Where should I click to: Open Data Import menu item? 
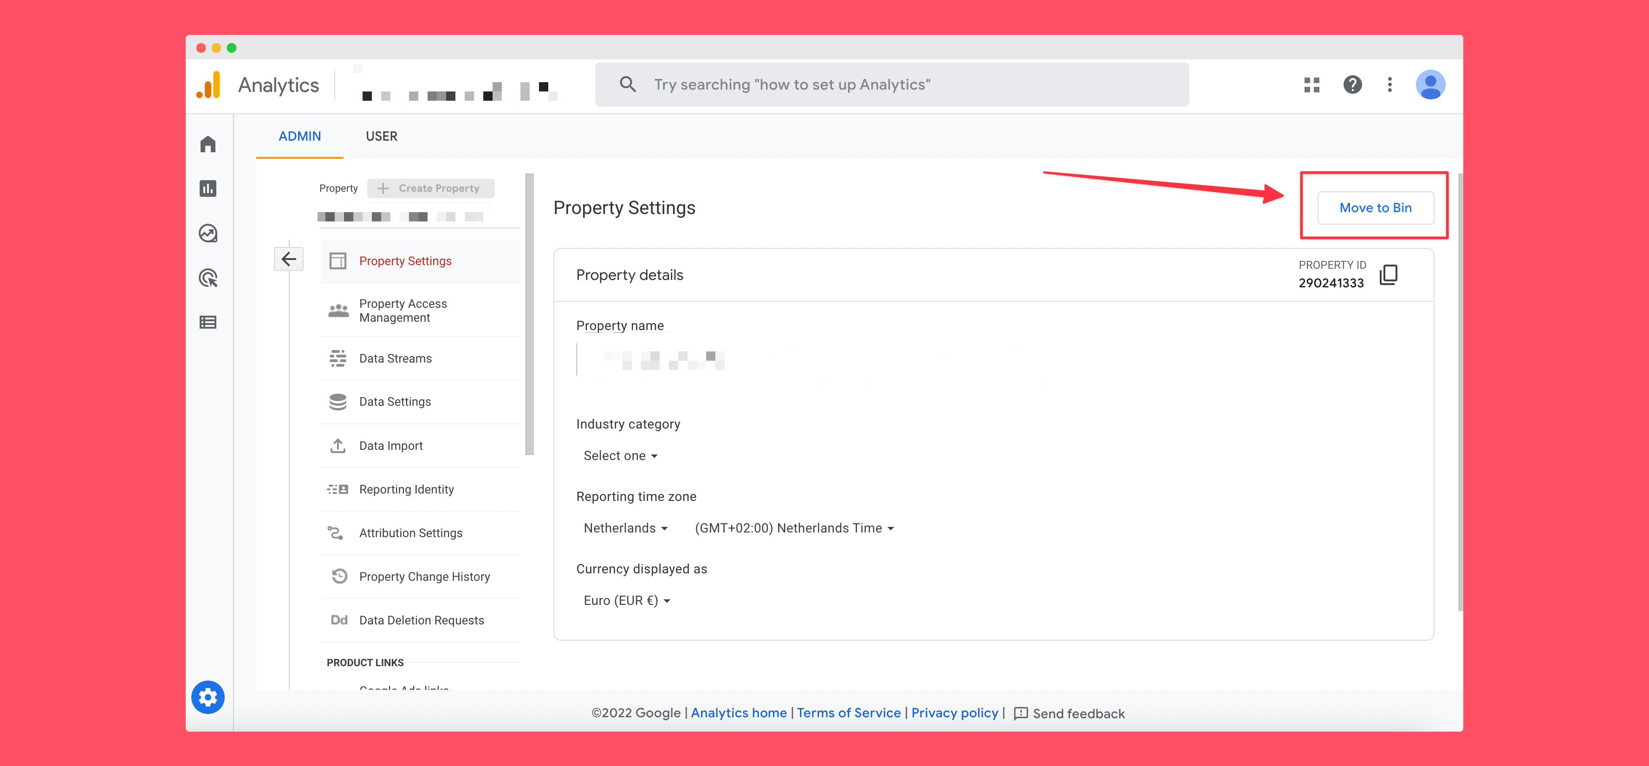point(420,445)
